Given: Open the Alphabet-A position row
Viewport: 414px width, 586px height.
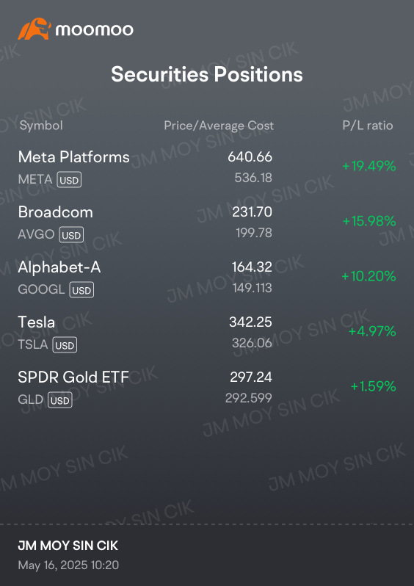Looking at the screenshot, I should [x=207, y=278].
